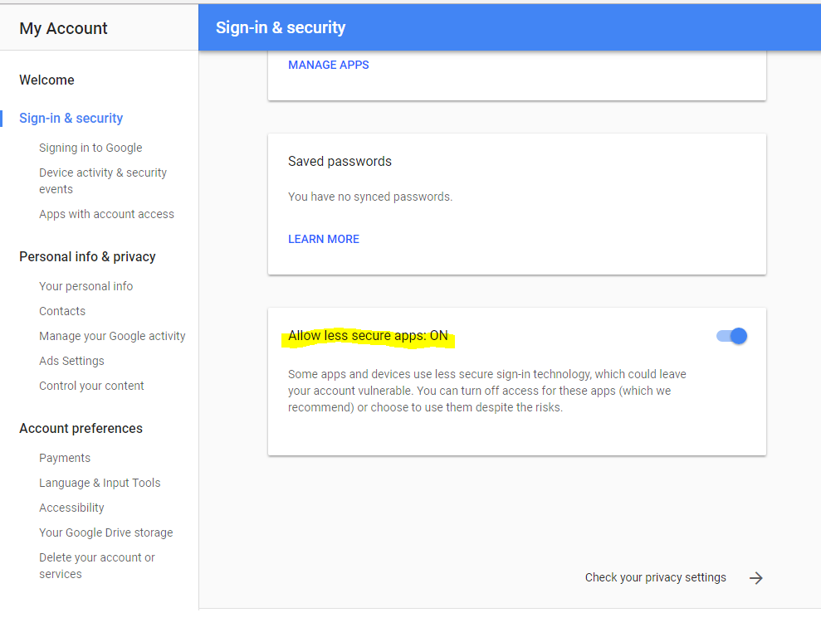This screenshot has width=821, height=637.
Task: Go to the Welcome page
Action: point(46,80)
